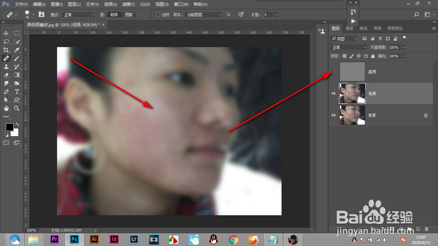The width and height of the screenshot is (438, 246).
Task: Hide the 背景 layer
Action: click(x=333, y=115)
